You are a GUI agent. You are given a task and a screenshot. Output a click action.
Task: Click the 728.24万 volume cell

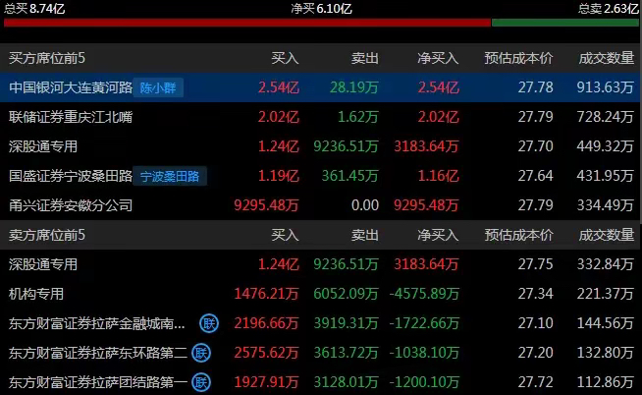click(x=605, y=117)
